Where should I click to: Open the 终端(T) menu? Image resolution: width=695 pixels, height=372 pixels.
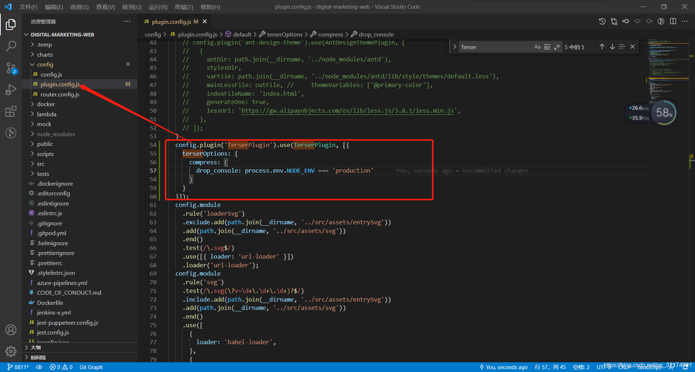point(184,7)
